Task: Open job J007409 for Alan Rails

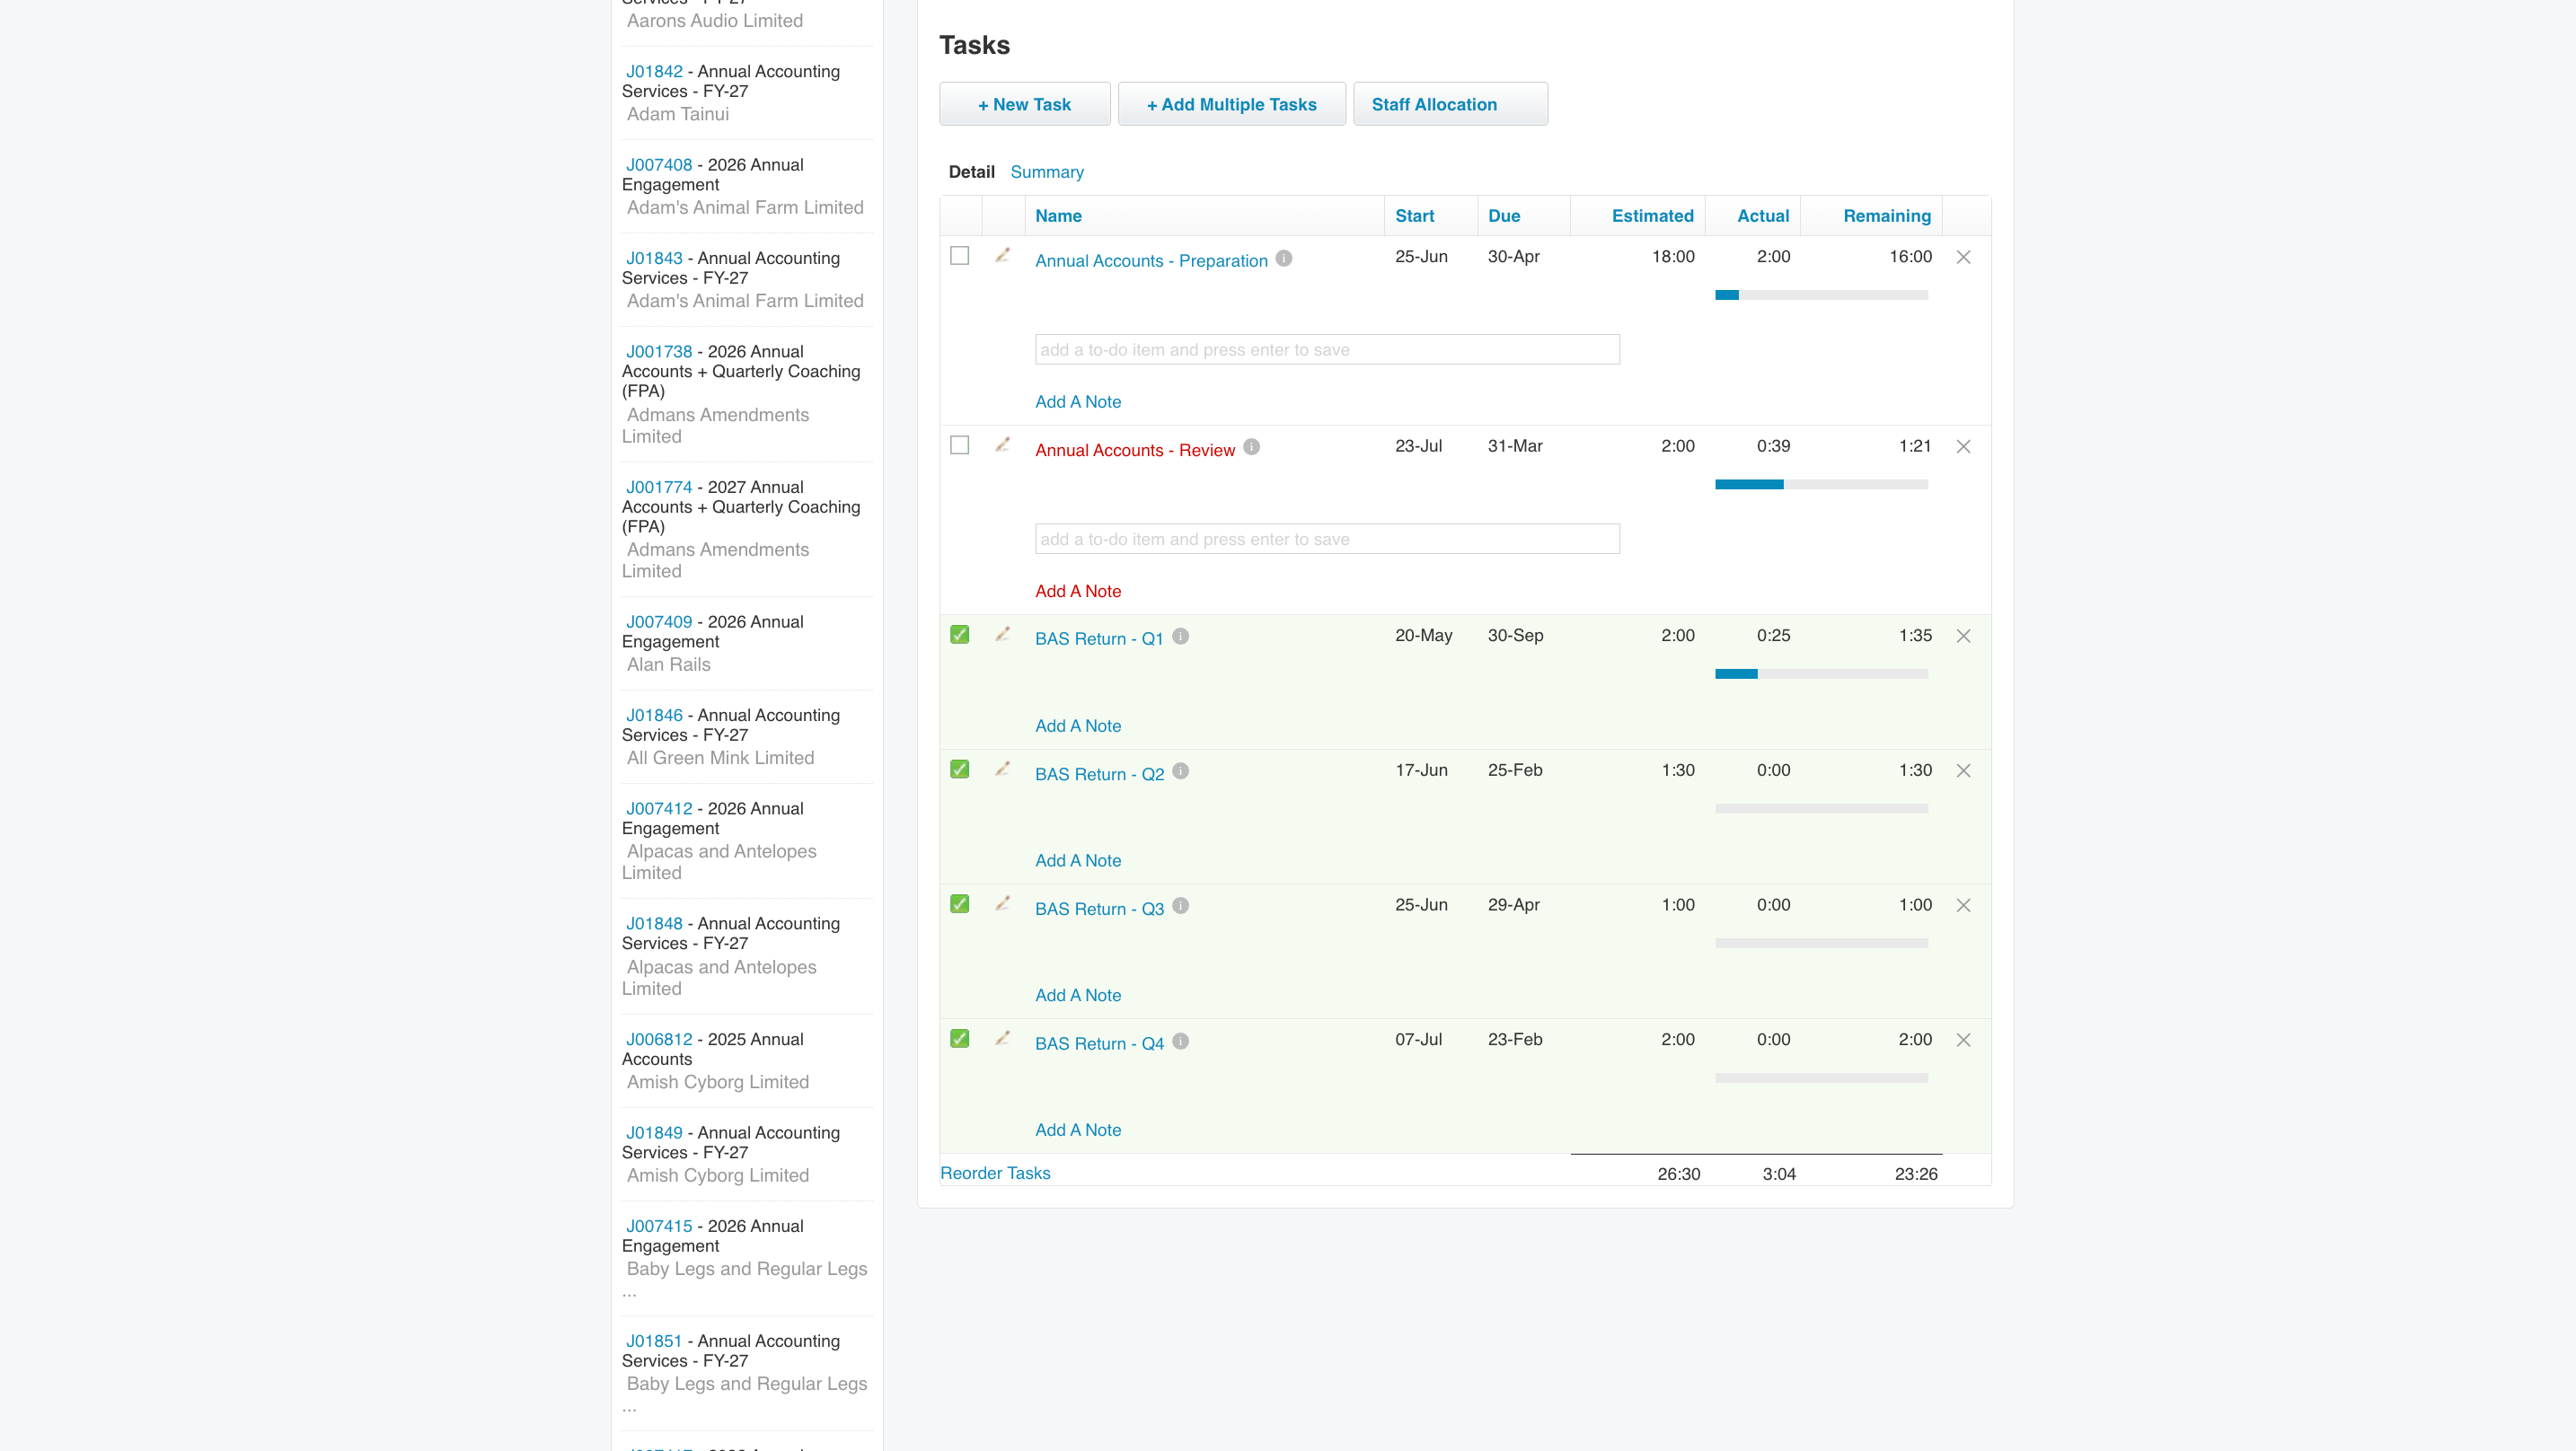Action: (659, 622)
